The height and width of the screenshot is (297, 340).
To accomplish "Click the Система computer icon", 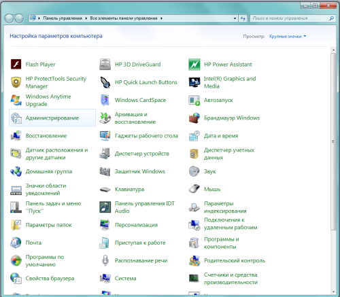I will click(x=105, y=279).
